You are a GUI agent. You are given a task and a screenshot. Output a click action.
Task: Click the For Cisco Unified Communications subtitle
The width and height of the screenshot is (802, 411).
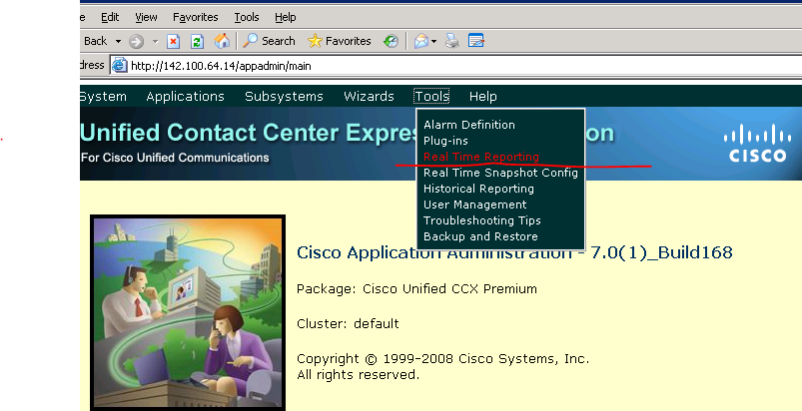click(175, 158)
